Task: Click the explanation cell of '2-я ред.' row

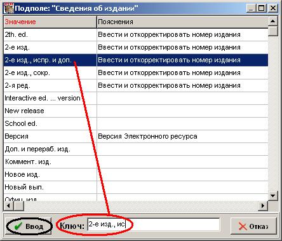Action: 182,86
